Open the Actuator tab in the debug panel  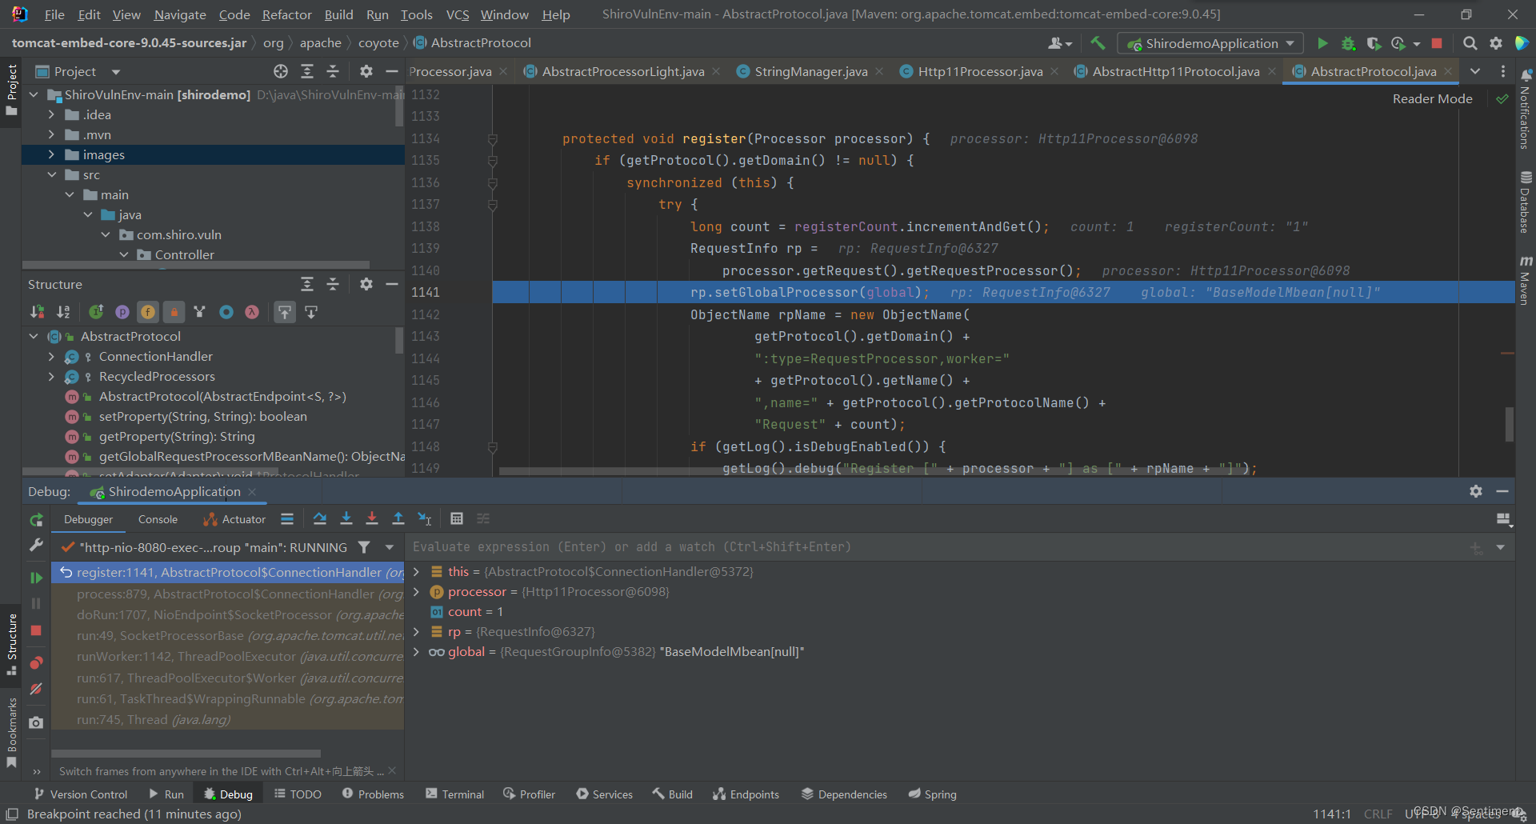pyautogui.click(x=234, y=519)
